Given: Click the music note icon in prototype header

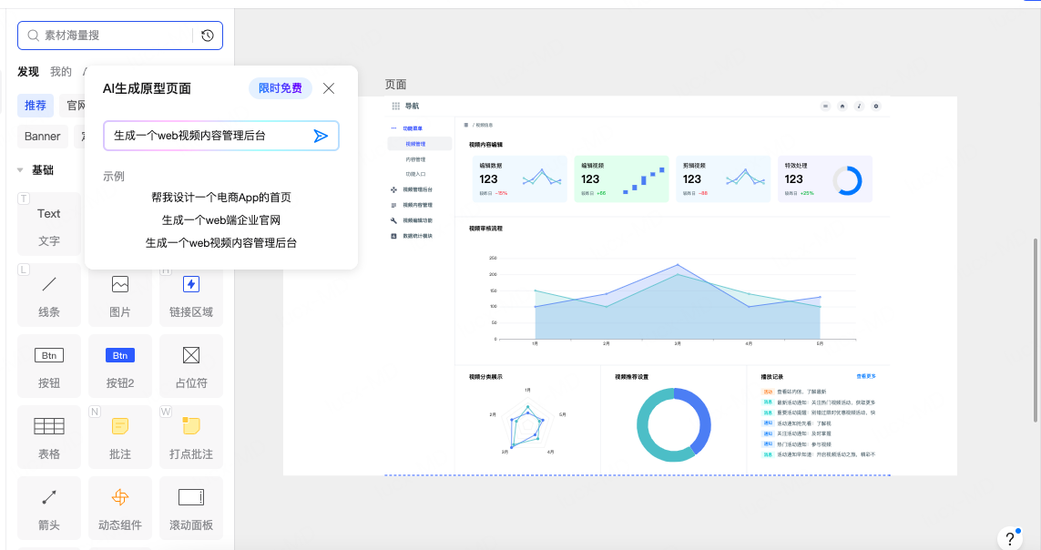Looking at the screenshot, I should point(859,107).
